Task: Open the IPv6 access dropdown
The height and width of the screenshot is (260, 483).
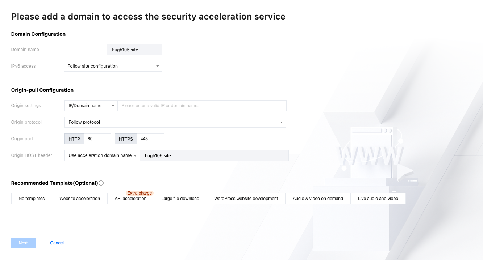Action: pyautogui.click(x=113, y=66)
